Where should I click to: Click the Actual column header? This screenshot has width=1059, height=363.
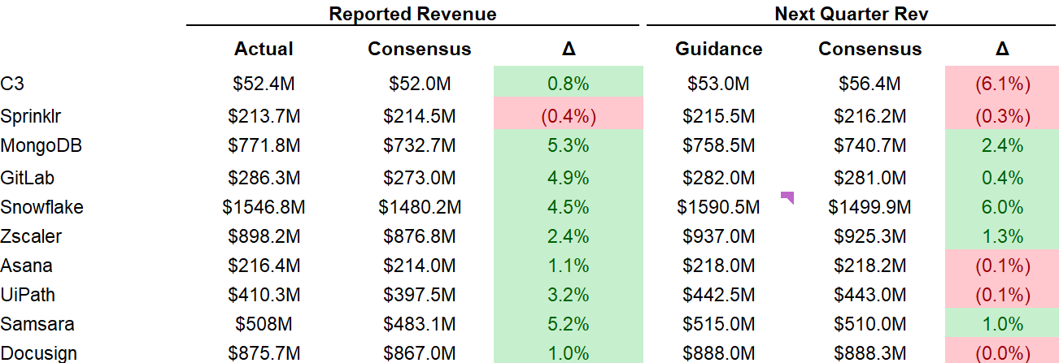click(264, 49)
